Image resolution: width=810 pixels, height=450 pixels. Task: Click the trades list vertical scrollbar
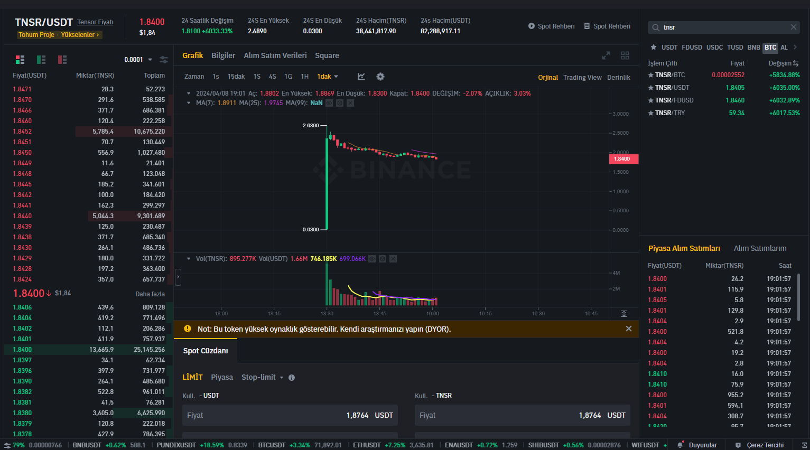coord(798,296)
